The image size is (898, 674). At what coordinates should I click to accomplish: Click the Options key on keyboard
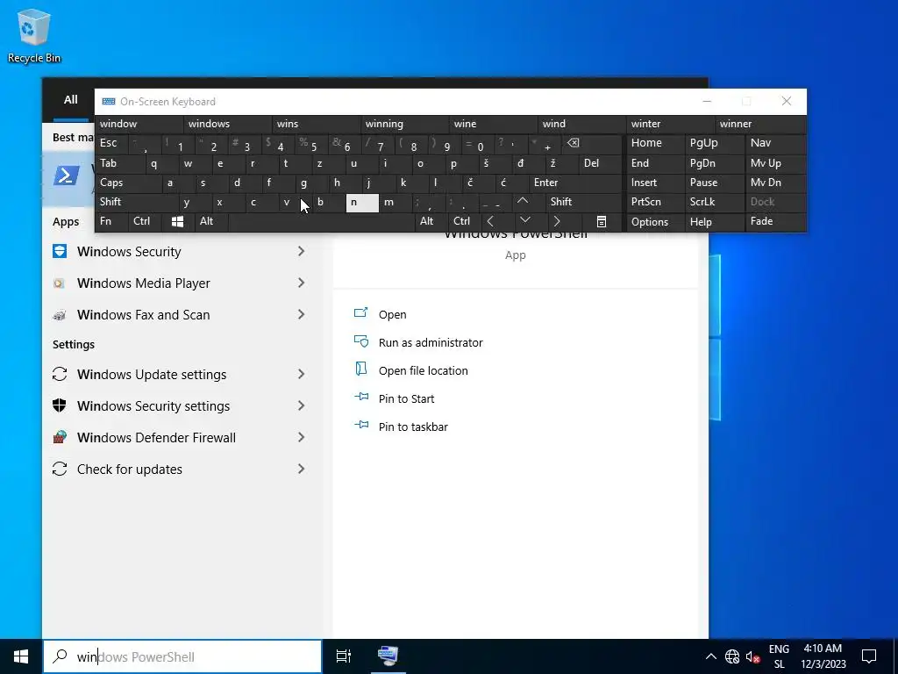click(x=656, y=222)
